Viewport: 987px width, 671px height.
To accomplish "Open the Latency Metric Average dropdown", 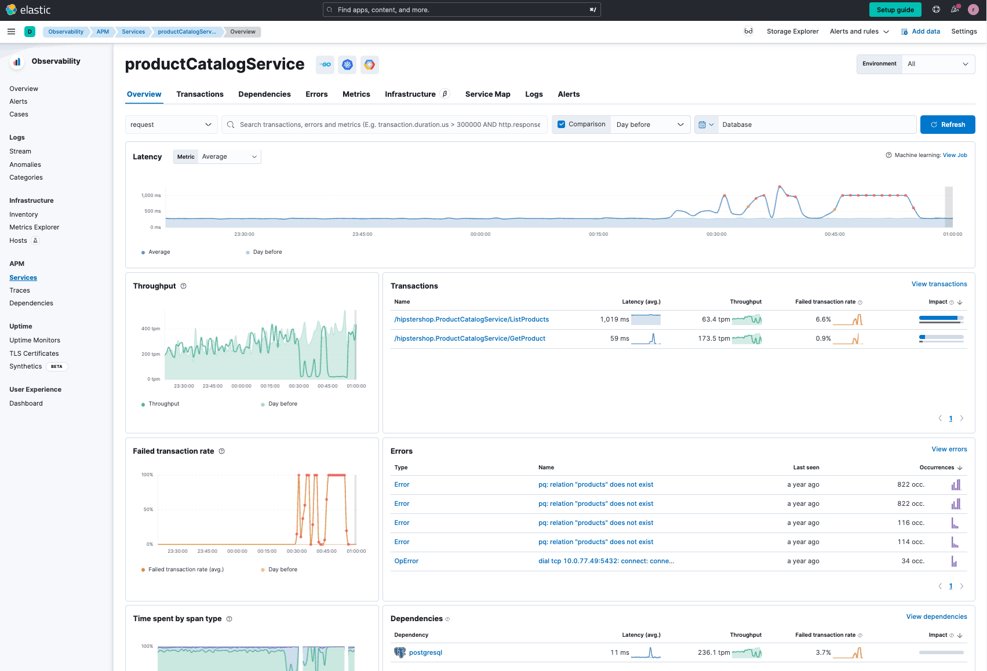I will [x=229, y=157].
